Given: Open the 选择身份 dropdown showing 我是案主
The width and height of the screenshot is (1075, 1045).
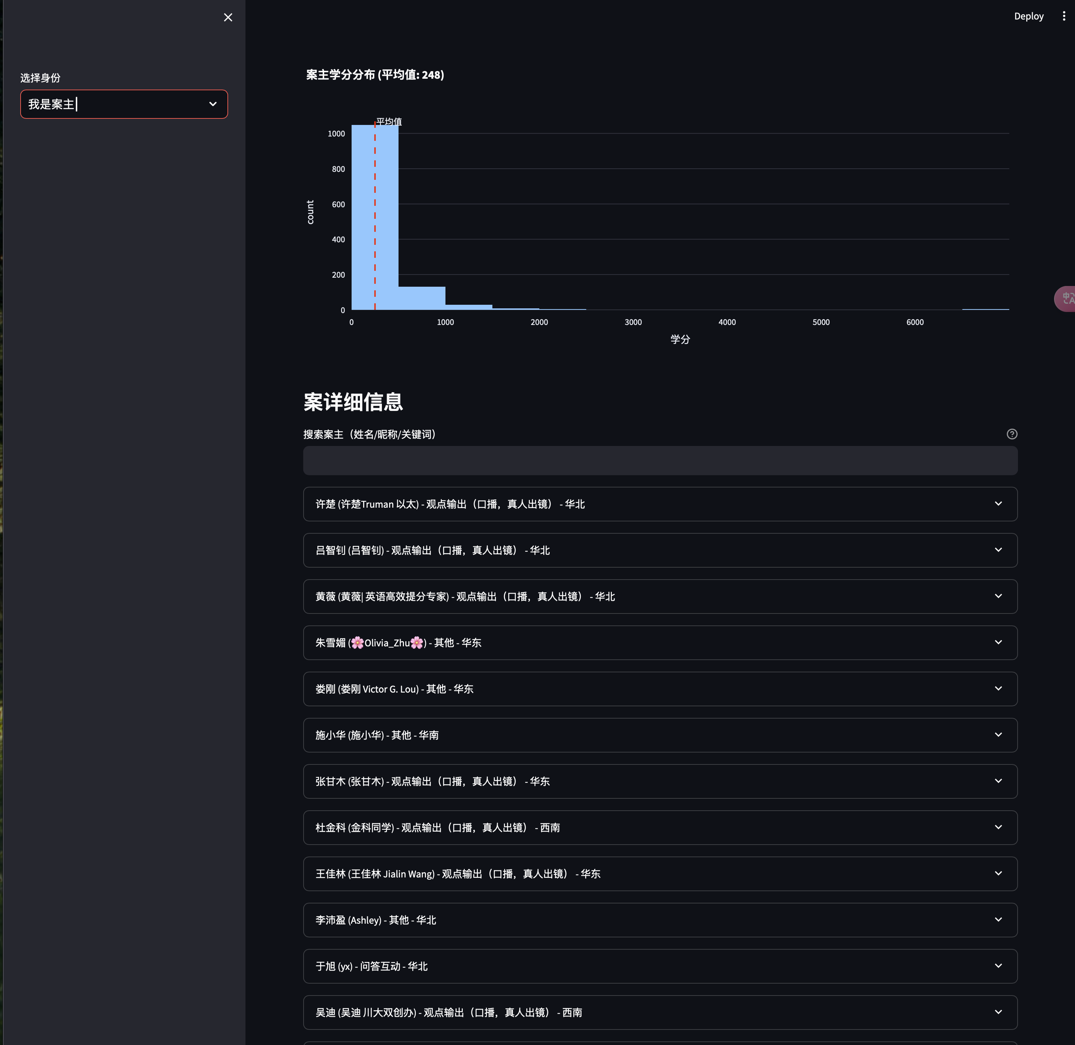Looking at the screenshot, I should click(x=124, y=104).
